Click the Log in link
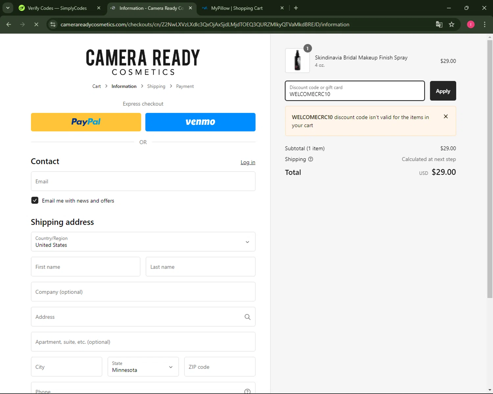 pos(248,162)
